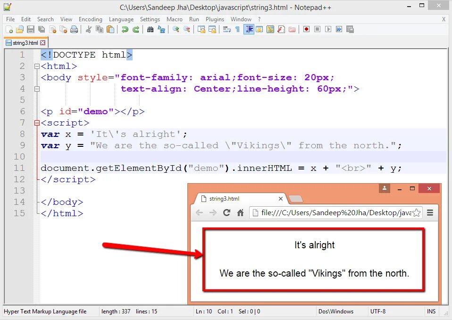The image size is (452, 320).
Task: Click the Chrome user profile icon
Action: (384, 188)
